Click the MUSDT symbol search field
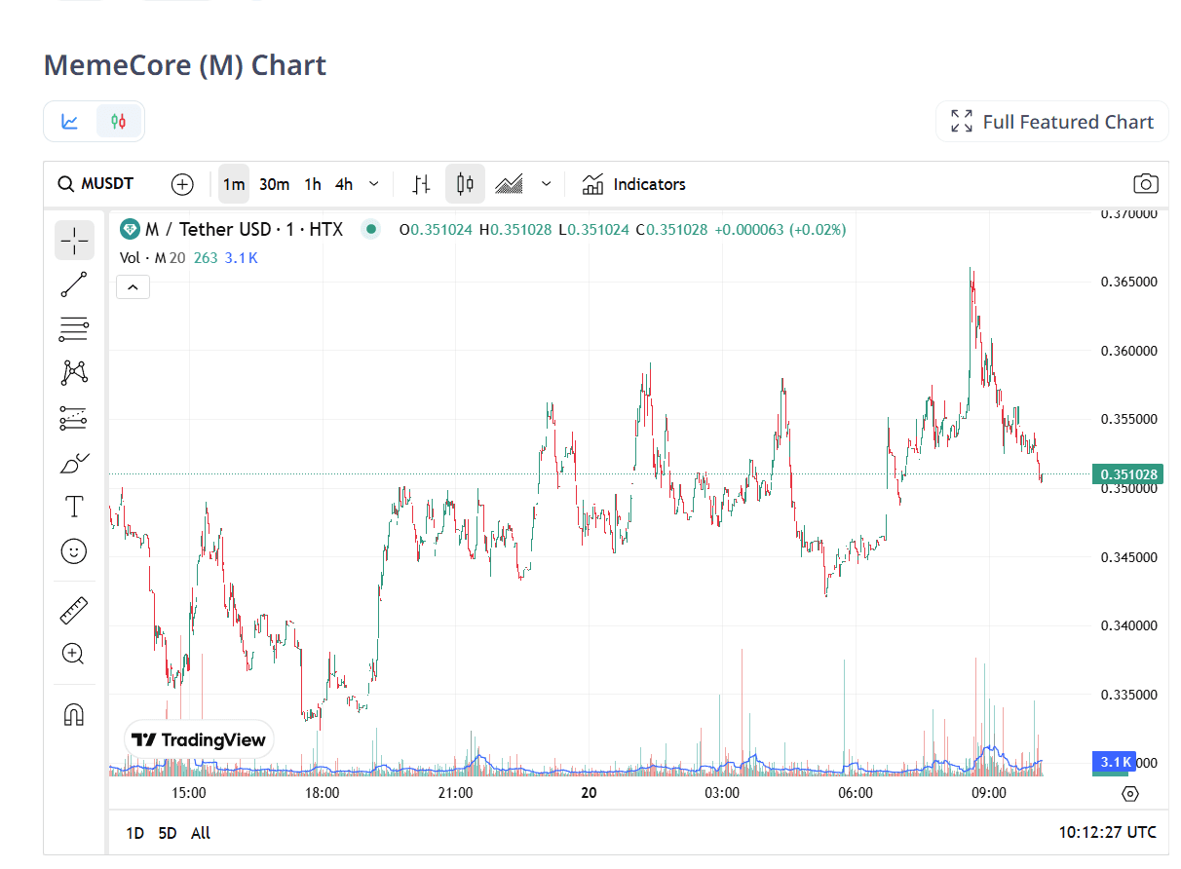Viewport: 1181px width, 869px height. (96, 184)
